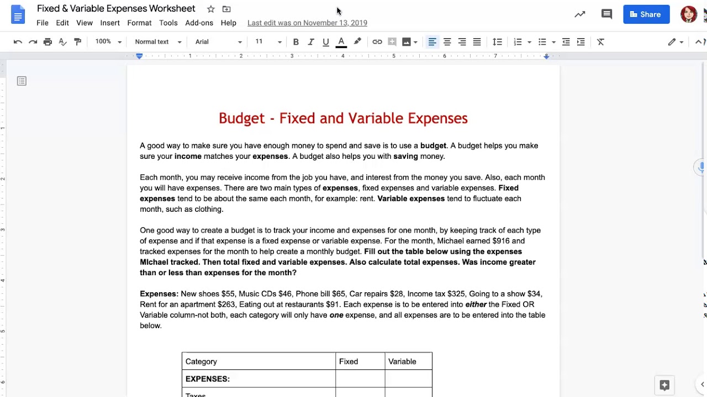Expand bulleted list style arrow
The image size is (707, 397).
(x=553, y=42)
